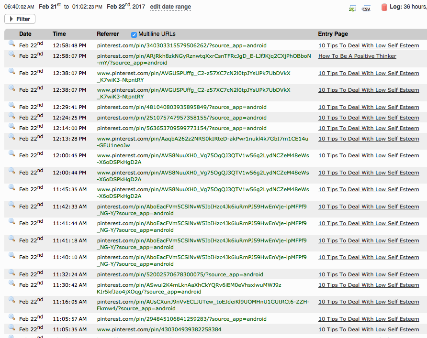Open entry page link for 11:32:24 AM row

[x=369, y=274]
